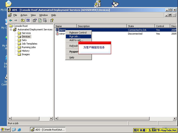
Task: Collapse the Automated Deployment Services node
Action: pyautogui.click(x=11, y=30)
